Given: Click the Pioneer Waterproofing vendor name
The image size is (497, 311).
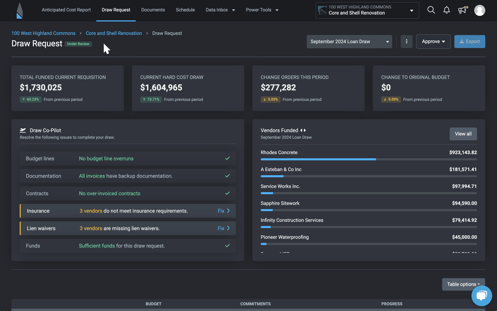Looking at the screenshot, I should (x=285, y=237).
